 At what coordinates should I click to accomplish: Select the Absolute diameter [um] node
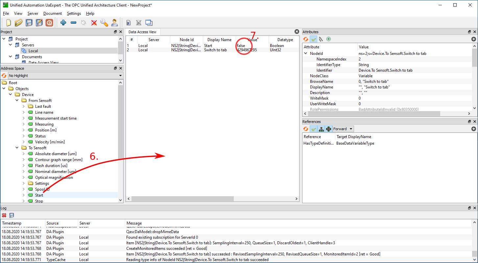pyautogui.click(x=56, y=154)
